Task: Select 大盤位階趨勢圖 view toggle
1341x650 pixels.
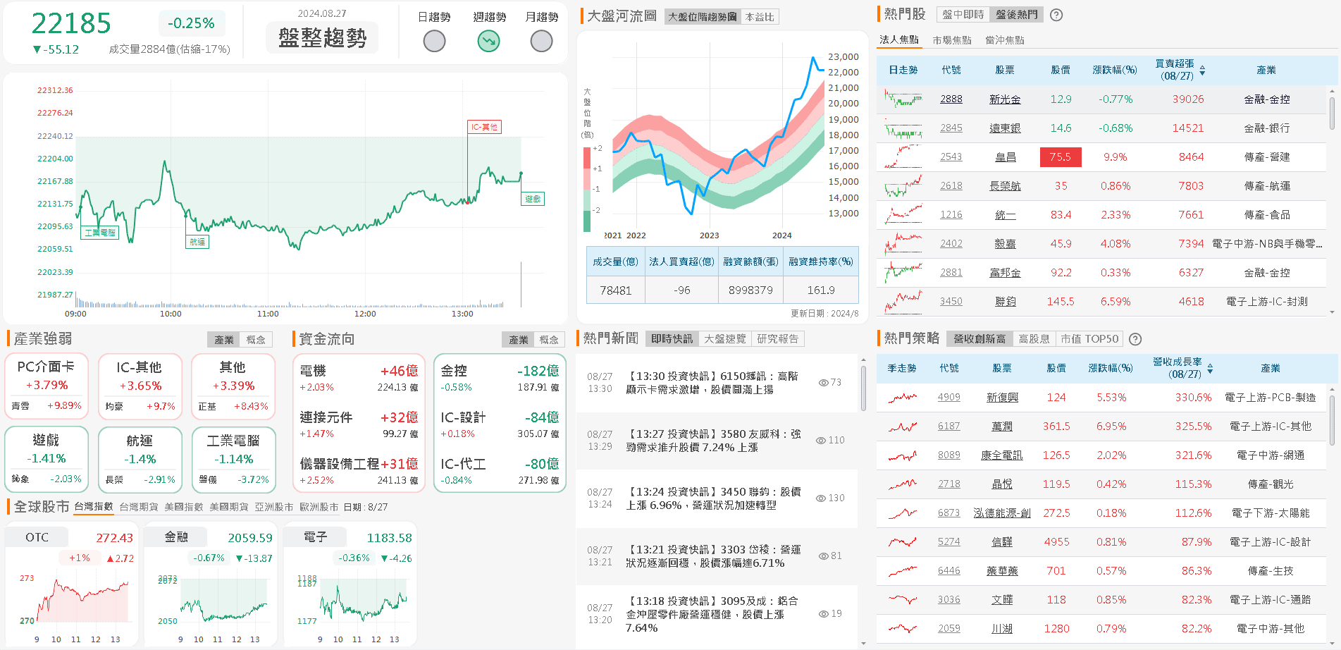Action: (703, 17)
